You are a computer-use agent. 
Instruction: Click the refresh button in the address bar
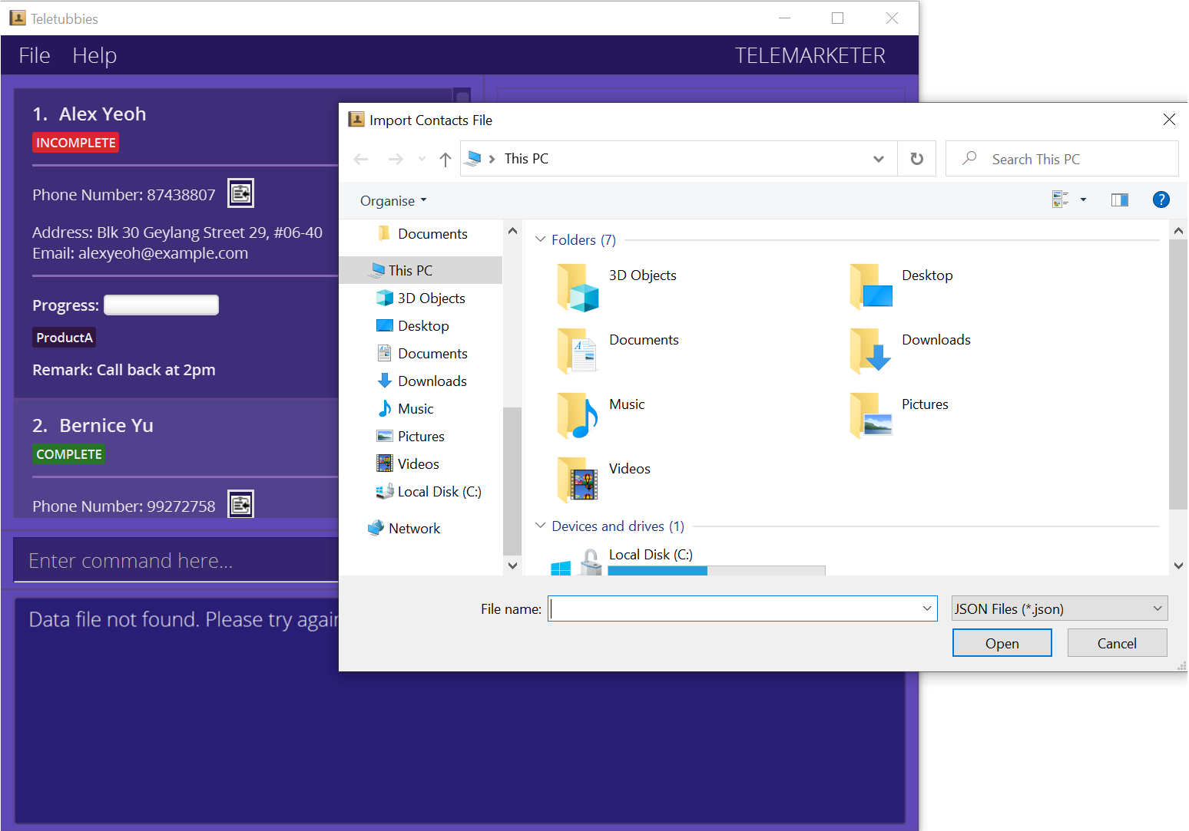pos(916,159)
